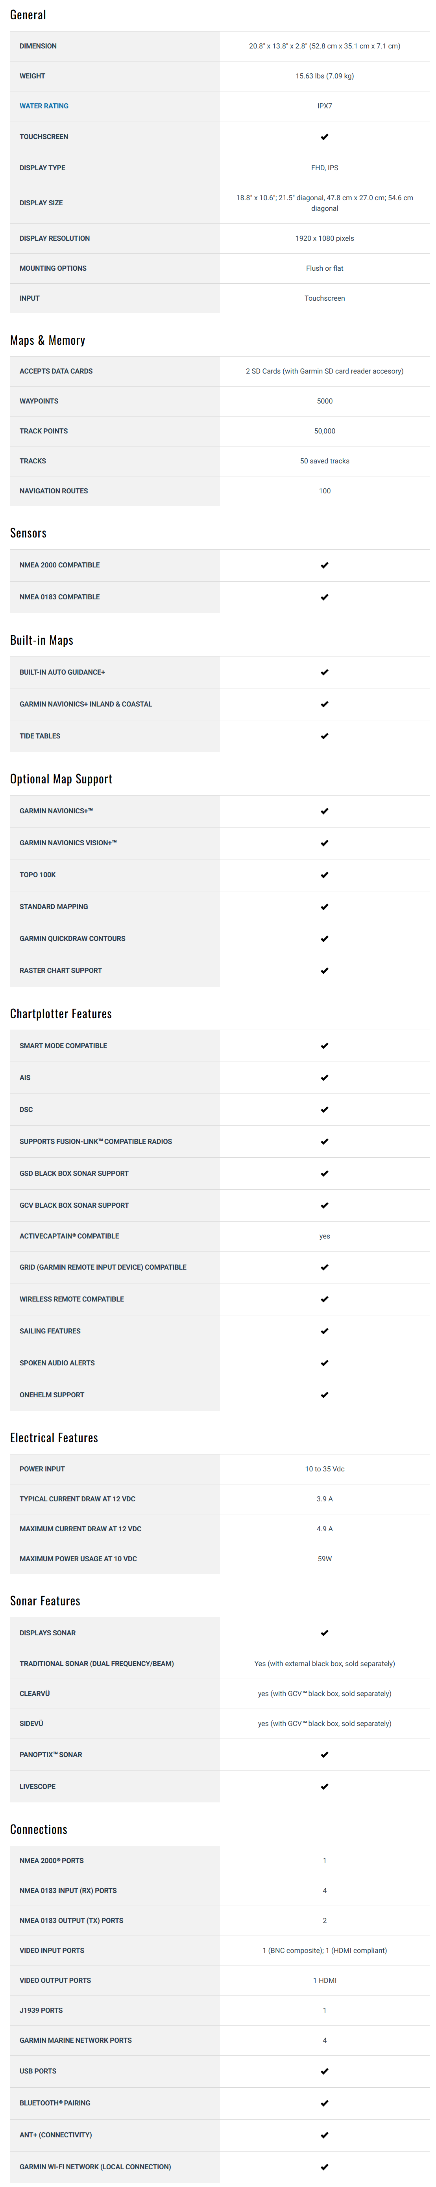Click the Display Resolution 1920 x 1080 value
Viewport: 436px width, 2187px height.
point(324,238)
